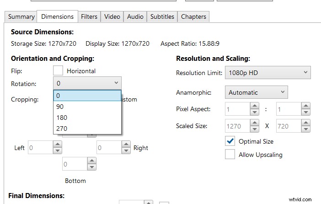Open the Chapters tab
Image resolution: width=321 pixels, height=204 pixels.
(193, 16)
